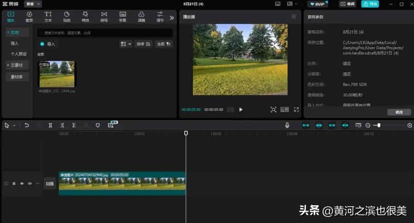The image size is (414, 223).
Task: Open the Effects tab with star icon
Action: (85, 17)
